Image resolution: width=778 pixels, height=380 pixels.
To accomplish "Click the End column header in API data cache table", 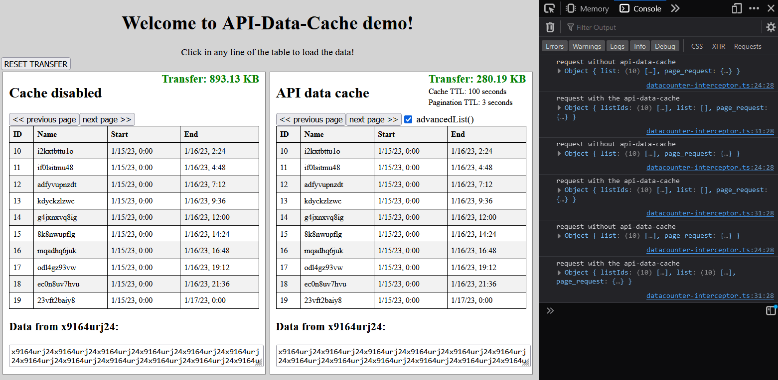I will click(x=486, y=134).
